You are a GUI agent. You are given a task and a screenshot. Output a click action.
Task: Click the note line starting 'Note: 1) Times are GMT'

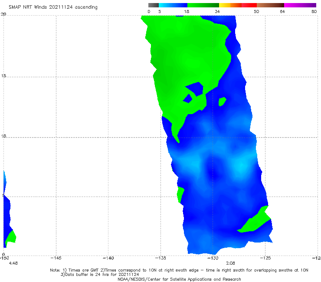tap(179, 270)
